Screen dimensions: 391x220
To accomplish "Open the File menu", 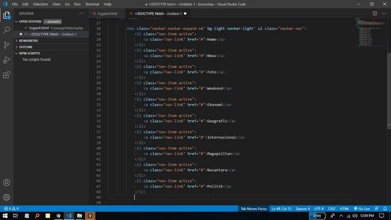I will 15,4.
